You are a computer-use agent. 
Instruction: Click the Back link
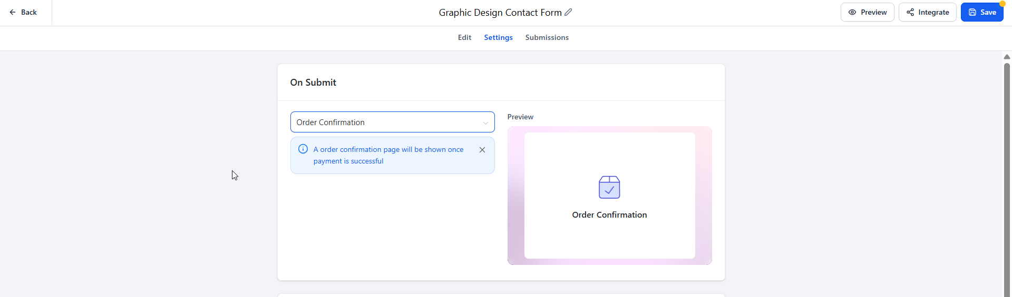[x=23, y=12]
